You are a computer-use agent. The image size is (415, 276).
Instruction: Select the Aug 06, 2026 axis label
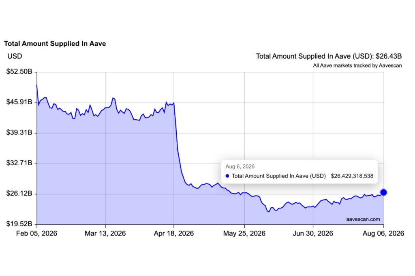pyautogui.click(x=383, y=233)
